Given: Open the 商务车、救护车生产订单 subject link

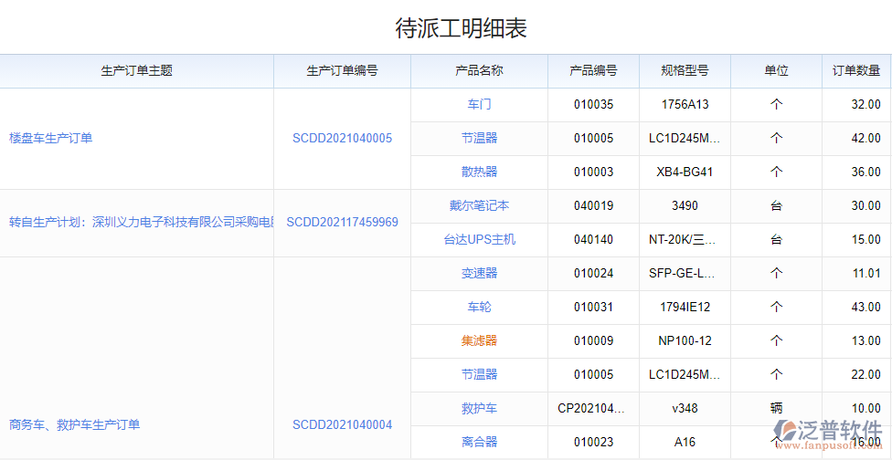Looking at the screenshot, I should click(x=75, y=425).
